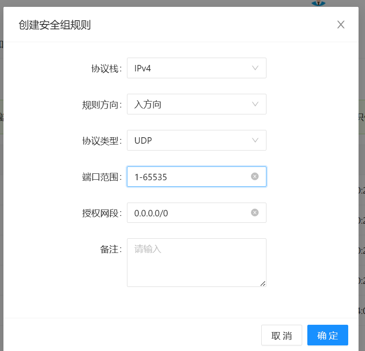This screenshot has width=365, height=351.
Task: Close the 创建安全组规则 dialog with the X
Action: (x=341, y=25)
